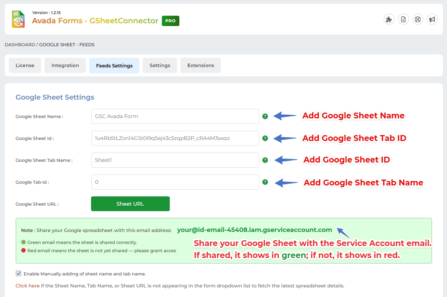Image resolution: width=447 pixels, height=297 pixels.
Task: Click the help tooltip beside Google Sheet Name
Action: click(265, 116)
